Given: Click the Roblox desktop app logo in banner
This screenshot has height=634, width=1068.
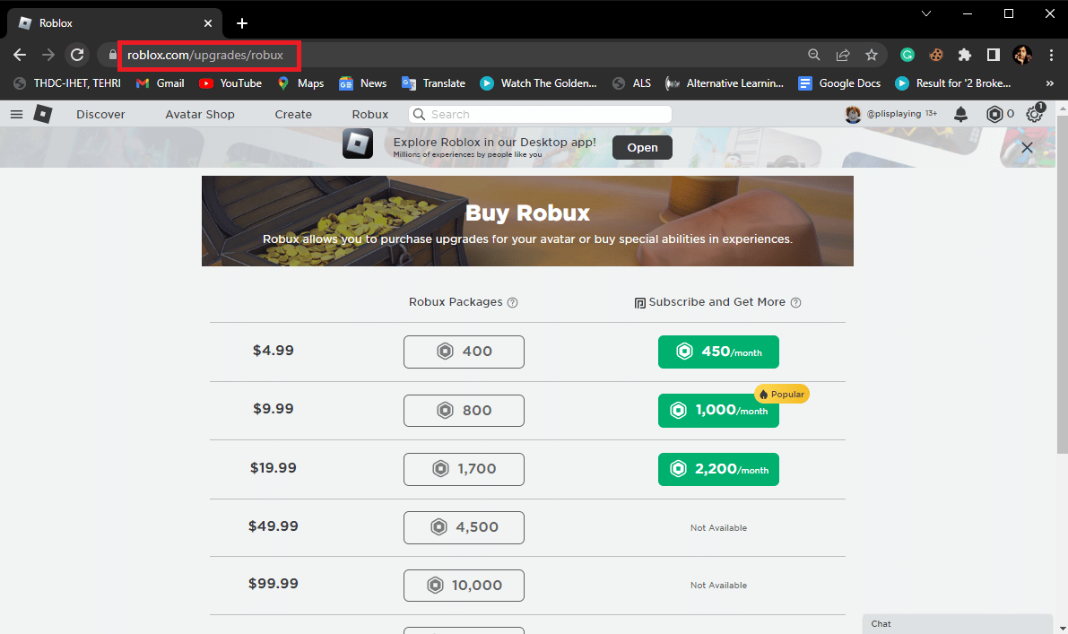Looking at the screenshot, I should [x=358, y=143].
